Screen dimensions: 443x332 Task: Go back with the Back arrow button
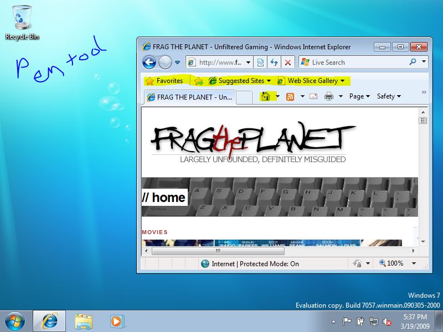149,62
